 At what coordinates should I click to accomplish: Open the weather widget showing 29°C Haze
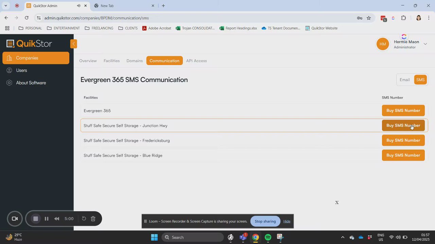pyautogui.click(x=14, y=237)
